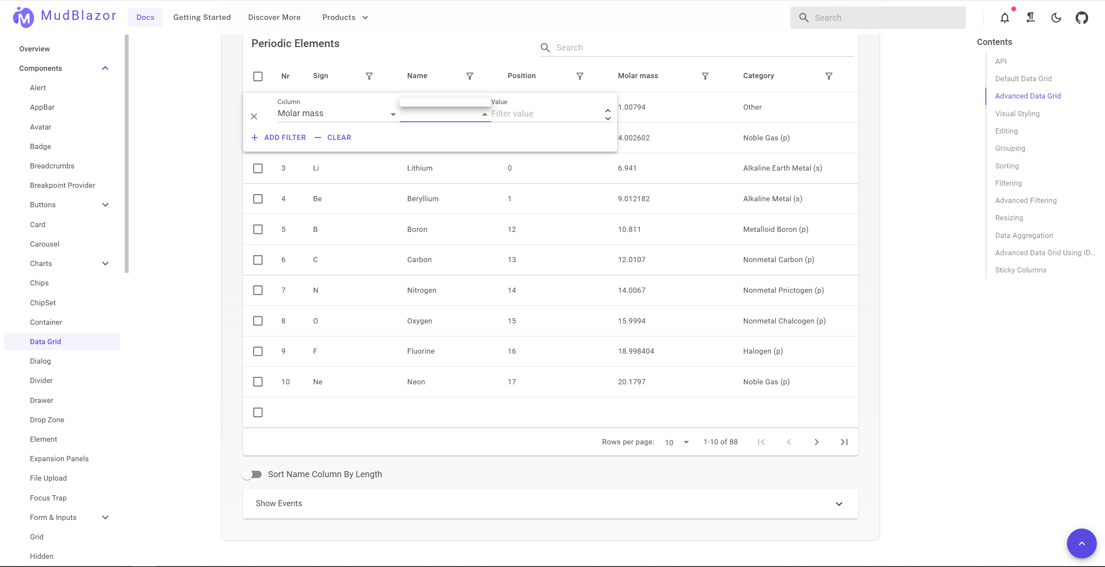
Task: Open the MudBlazor GitHub repository icon
Action: tap(1082, 18)
